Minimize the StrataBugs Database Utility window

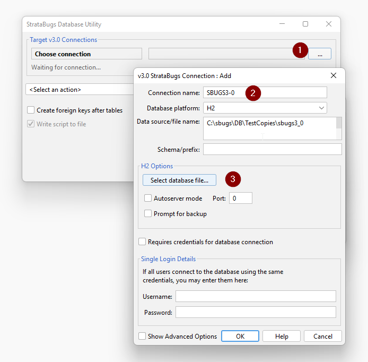click(x=282, y=24)
